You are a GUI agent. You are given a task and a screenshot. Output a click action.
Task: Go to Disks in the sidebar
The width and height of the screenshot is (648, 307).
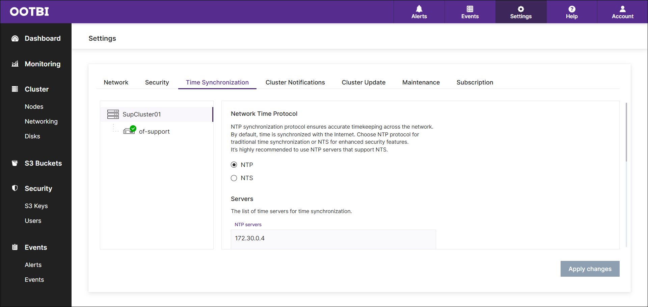[32, 136]
